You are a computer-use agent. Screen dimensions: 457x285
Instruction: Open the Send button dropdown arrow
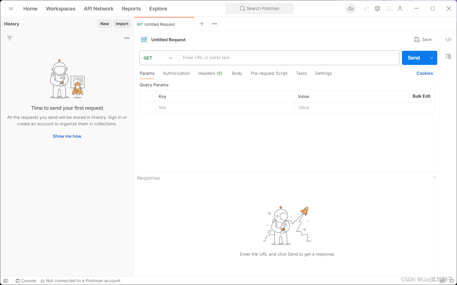pyautogui.click(x=432, y=58)
